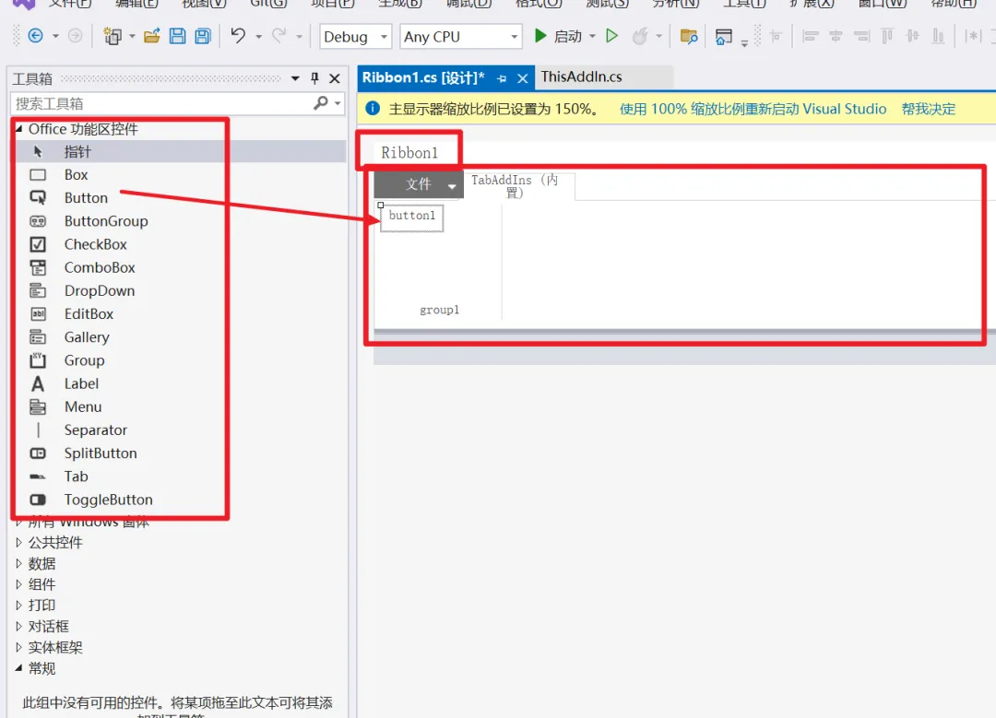Select the Pointer (指针) tool
Image resolution: width=996 pixels, height=718 pixels.
tap(179, 152)
